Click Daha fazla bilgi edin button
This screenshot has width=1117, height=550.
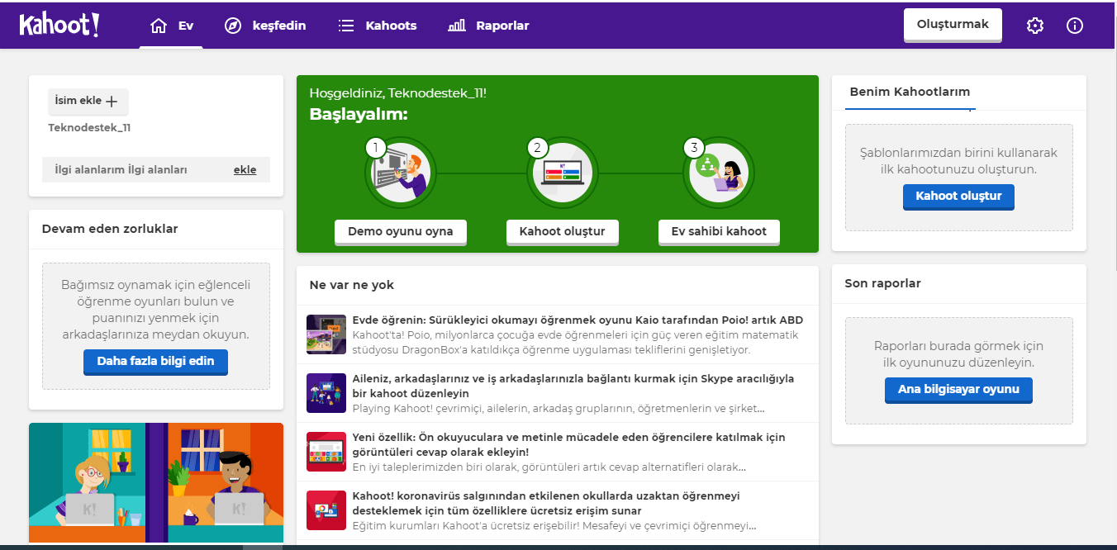(155, 361)
